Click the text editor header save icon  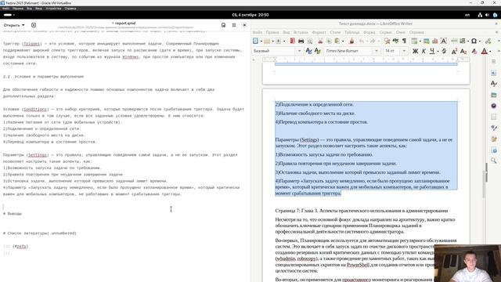223,25
